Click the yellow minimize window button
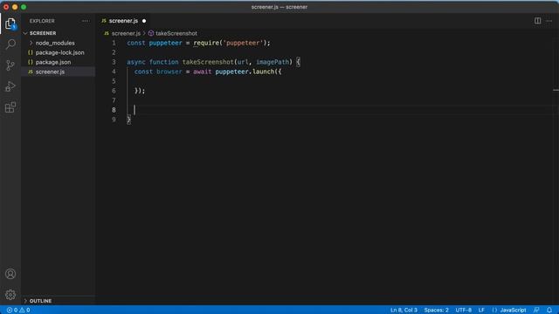 tap(15, 7)
